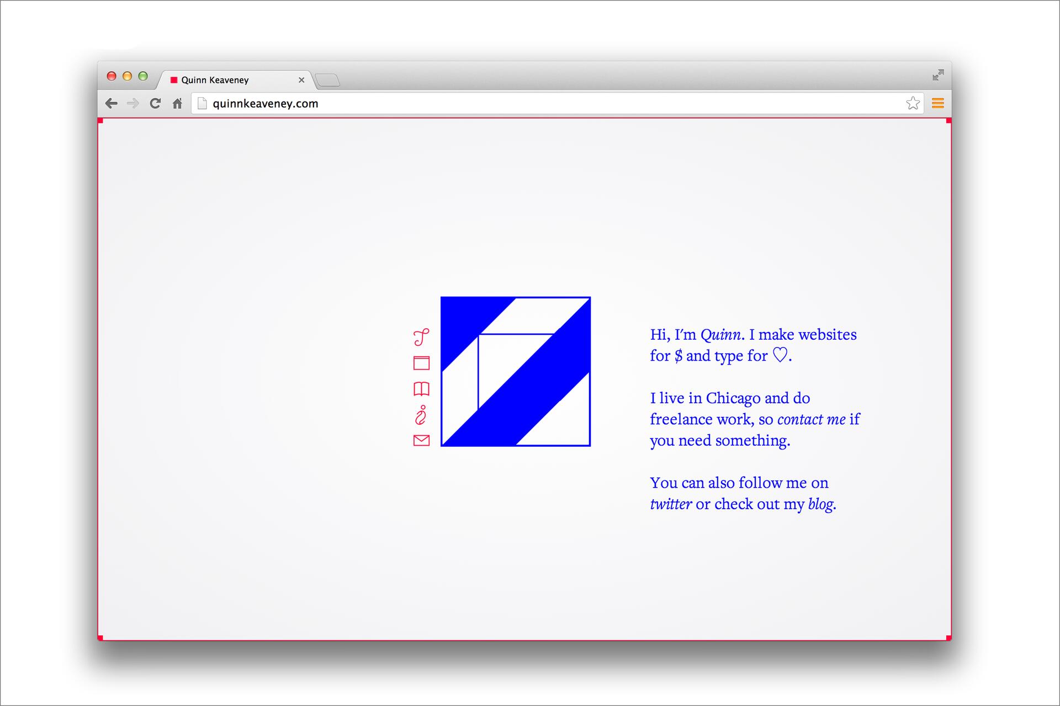Open contact via the envelope icon

[x=421, y=441]
